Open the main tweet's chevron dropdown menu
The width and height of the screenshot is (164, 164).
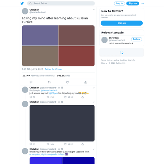(x=94, y=10)
